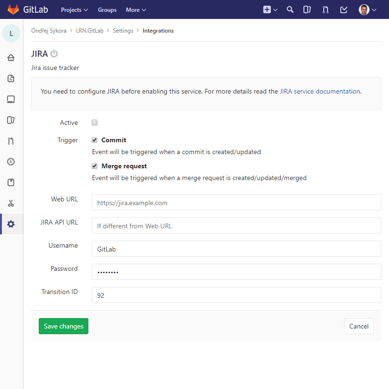Click the GitLab fox logo

click(13, 9)
